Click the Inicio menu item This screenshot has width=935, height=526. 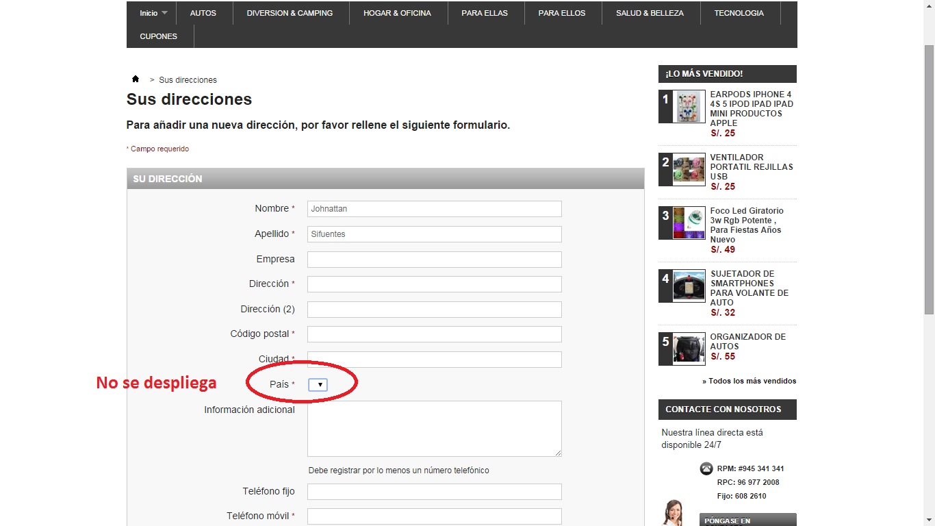pos(149,13)
